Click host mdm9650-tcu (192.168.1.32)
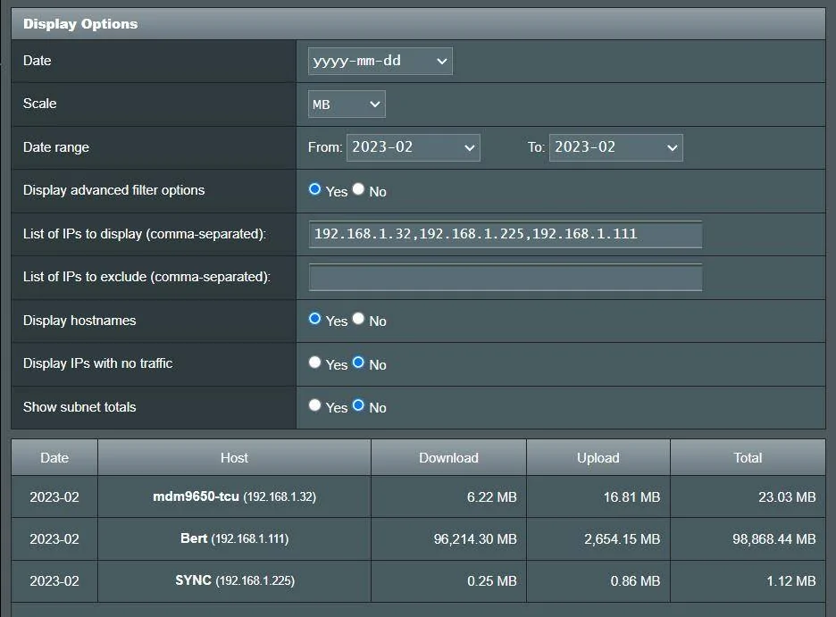This screenshot has width=836, height=617. [234, 496]
